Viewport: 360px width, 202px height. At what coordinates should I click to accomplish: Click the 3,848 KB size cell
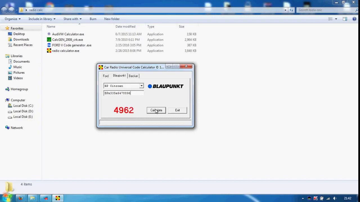(x=190, y=51)
